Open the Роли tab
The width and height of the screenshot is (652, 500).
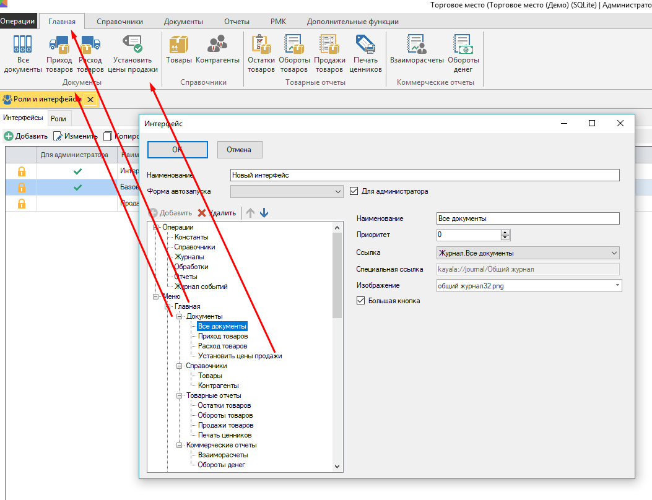(x=59, y=118)
